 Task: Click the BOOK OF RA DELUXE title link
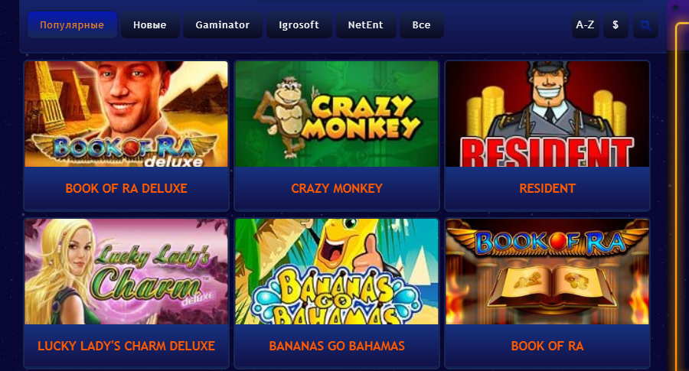click(126, 188)
